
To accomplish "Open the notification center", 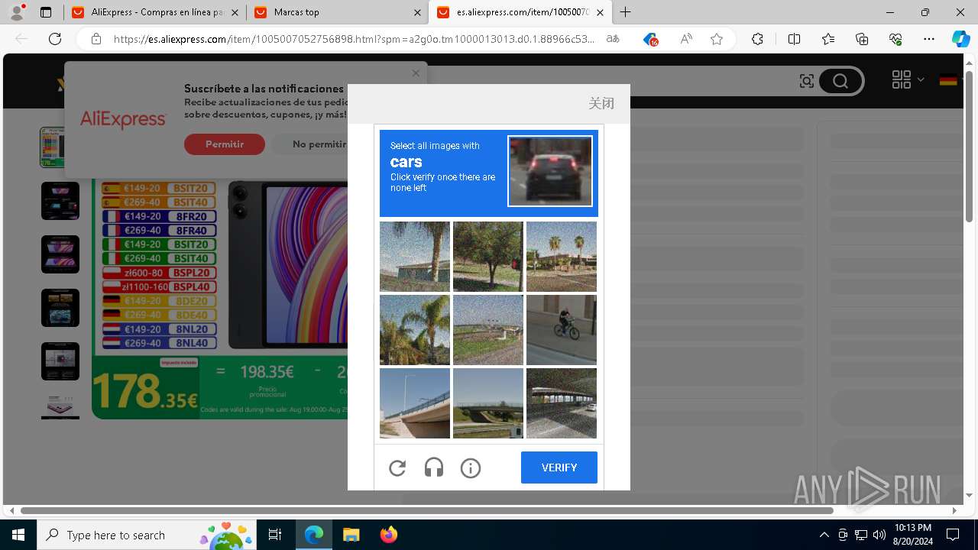I will 953,535.
